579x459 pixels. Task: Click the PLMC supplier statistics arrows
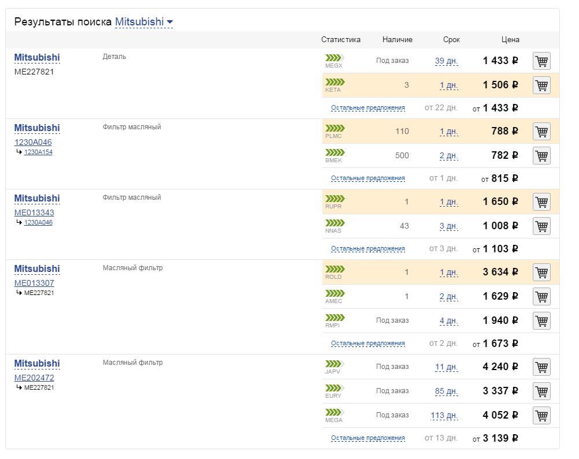(x=335, y=128)
